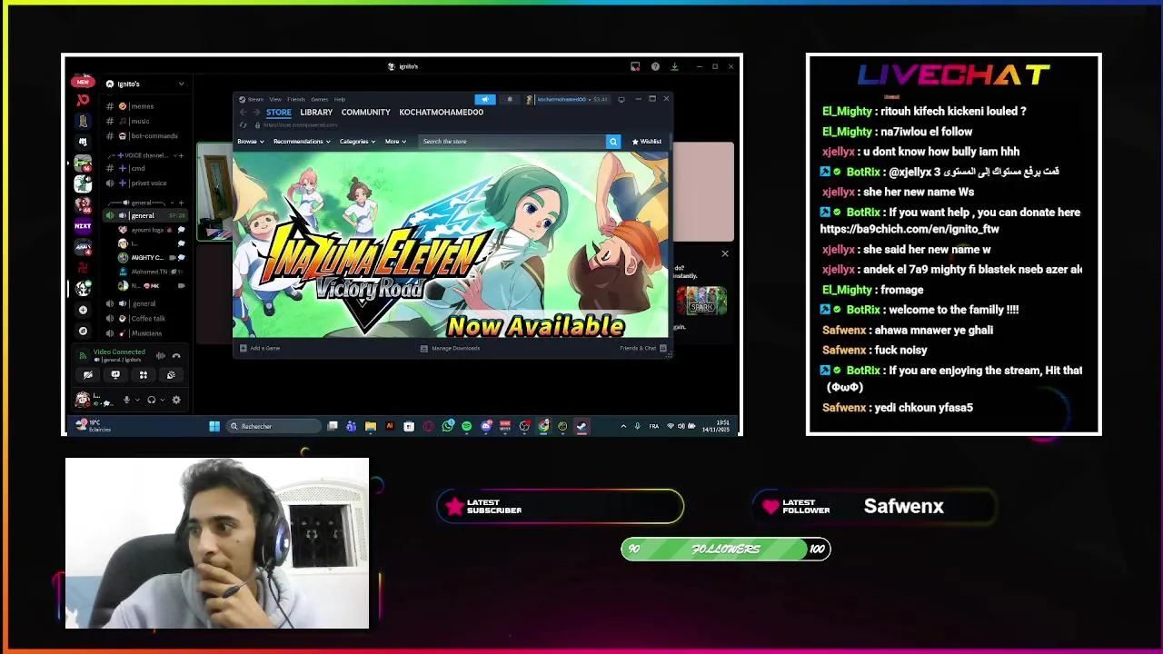1163x654 pixels.
Task: Toggle the Discord camera button
Action: click(x=88, y=374)
